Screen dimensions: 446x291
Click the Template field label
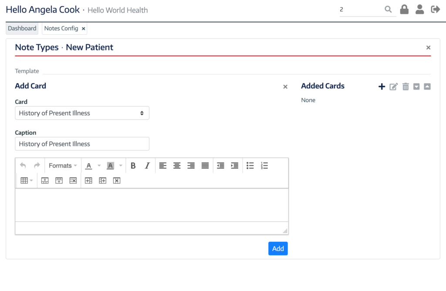tap(27, 71)
